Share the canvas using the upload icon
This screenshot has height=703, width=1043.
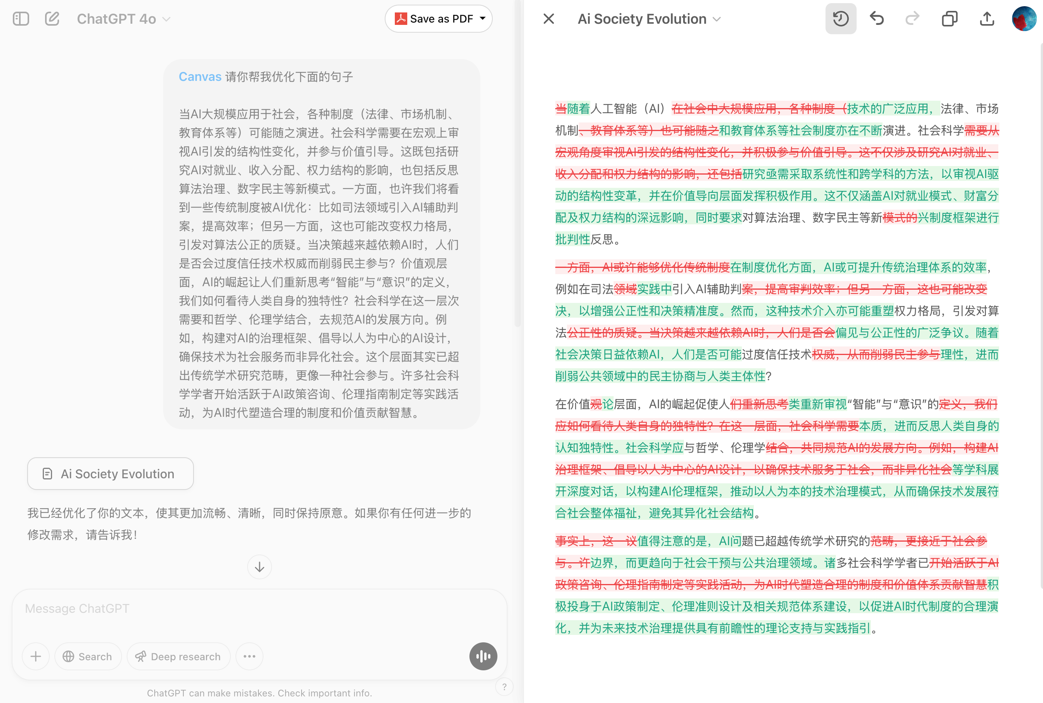[x=987, y=19]
